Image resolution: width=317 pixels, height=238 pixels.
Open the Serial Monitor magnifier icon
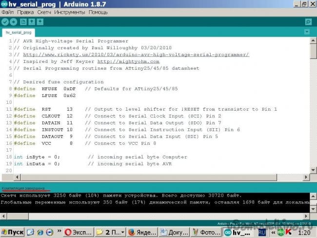308,22
